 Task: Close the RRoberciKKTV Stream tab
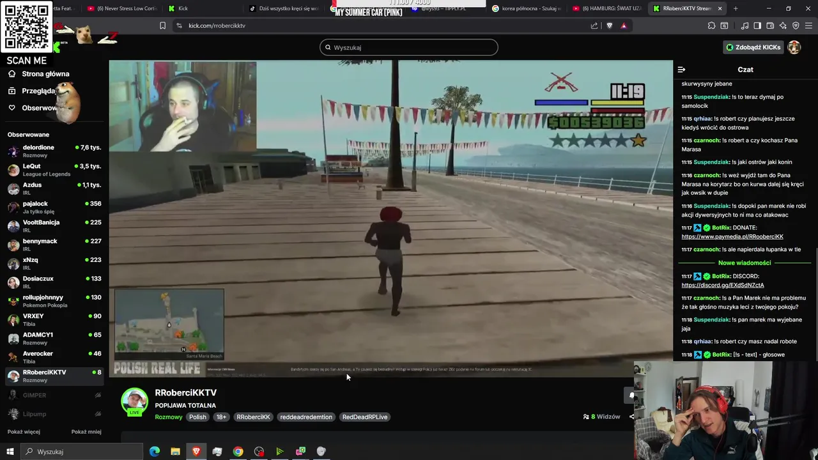coord(720,8)
